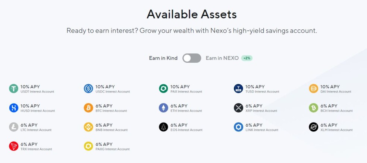
Task: Click the Earn in NEXO label
Action: tap(222, 58)
